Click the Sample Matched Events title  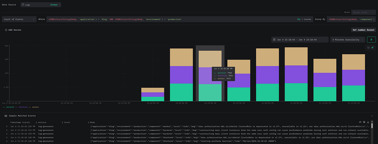(22, 116)
